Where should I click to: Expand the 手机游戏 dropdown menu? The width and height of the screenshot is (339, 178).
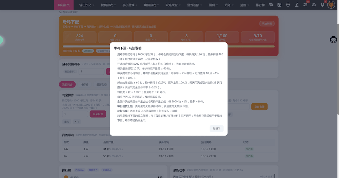point(130,5)
